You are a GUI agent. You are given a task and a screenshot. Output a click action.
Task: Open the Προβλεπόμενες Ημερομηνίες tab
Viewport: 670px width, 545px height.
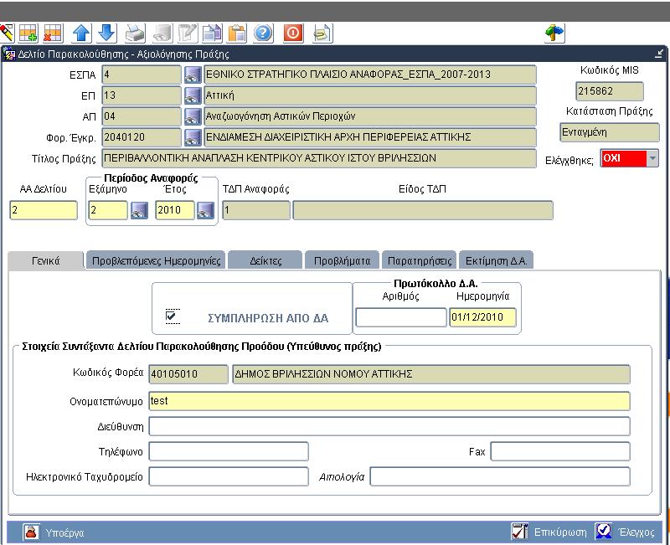click(x=156, y=260)
